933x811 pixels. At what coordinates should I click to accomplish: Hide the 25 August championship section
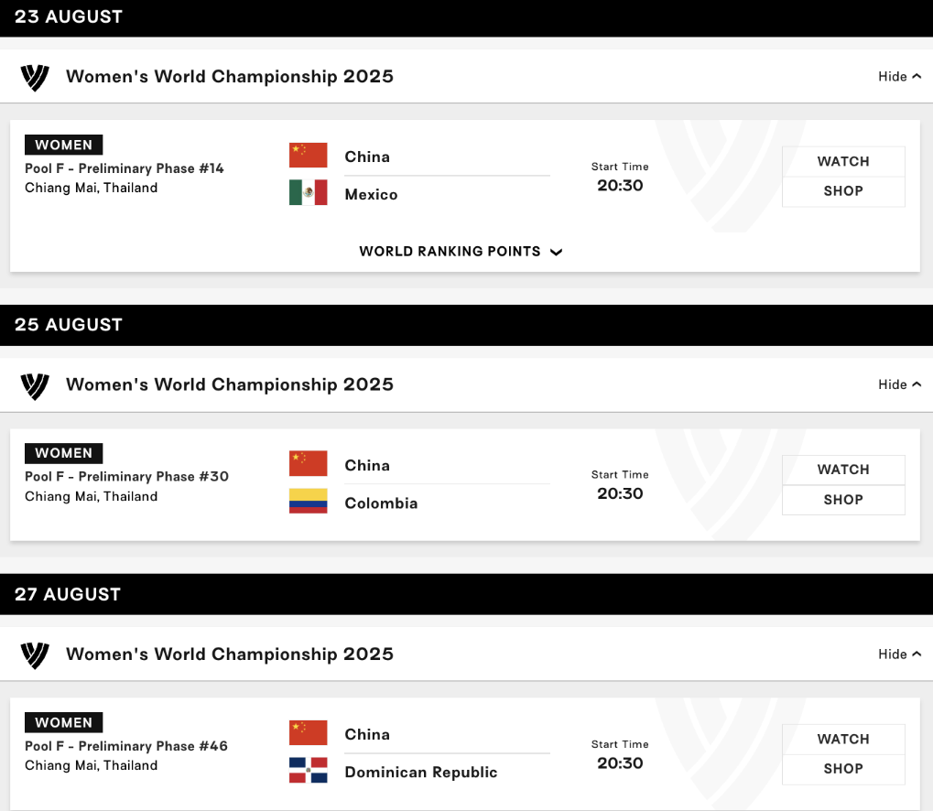pos(899,384)
